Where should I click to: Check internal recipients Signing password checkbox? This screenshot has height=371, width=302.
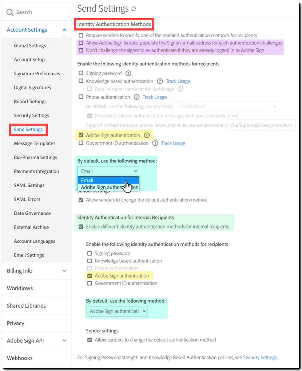90,253
